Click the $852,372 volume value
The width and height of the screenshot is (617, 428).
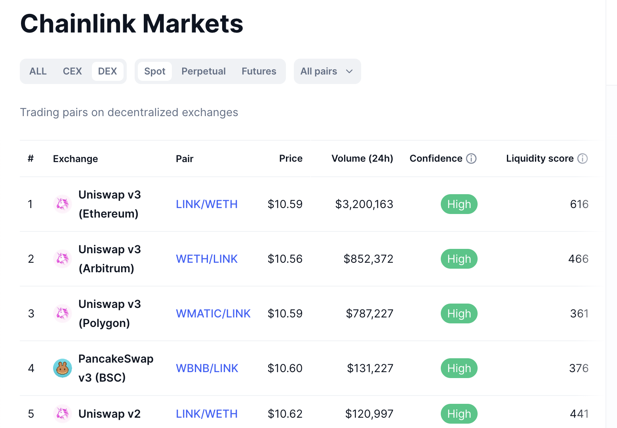tap(368, 259)
